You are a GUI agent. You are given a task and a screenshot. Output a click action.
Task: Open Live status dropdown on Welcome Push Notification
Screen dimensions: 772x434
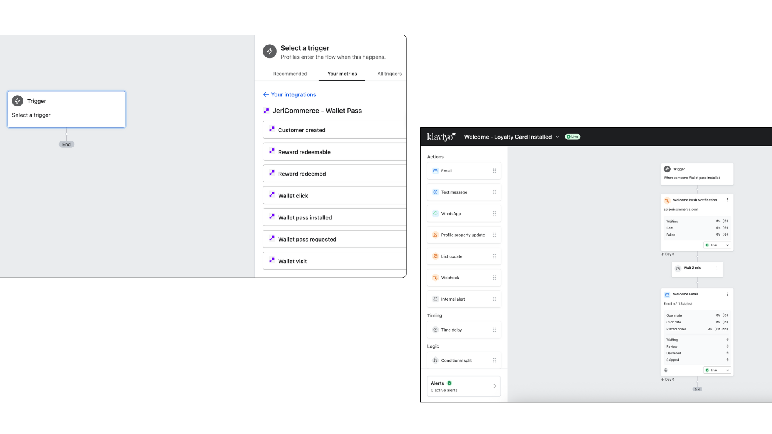(x=717, y=245)
